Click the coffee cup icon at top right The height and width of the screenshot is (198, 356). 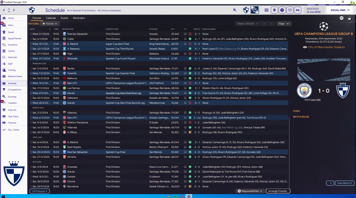349,18
